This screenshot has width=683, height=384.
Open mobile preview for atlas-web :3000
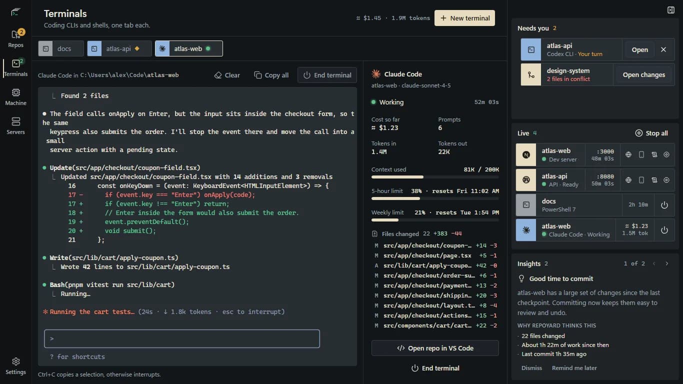click(x=641, y=154)
